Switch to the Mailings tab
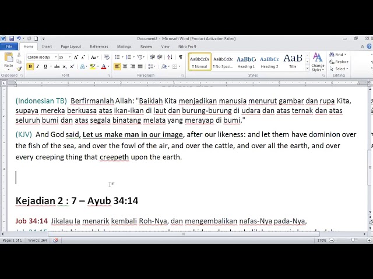This screenshot has height=279, width=373. coord(124,46)
